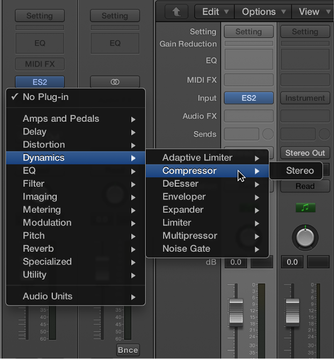The height and width of the screenshot is (360, 335).
Task: Click the Bnce bounce button
Action: tap(128, 350)
